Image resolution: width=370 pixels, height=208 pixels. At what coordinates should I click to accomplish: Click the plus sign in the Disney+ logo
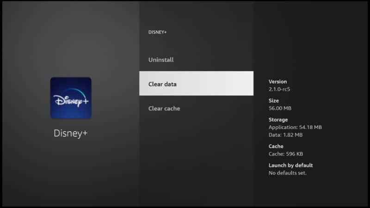[85, 102]
